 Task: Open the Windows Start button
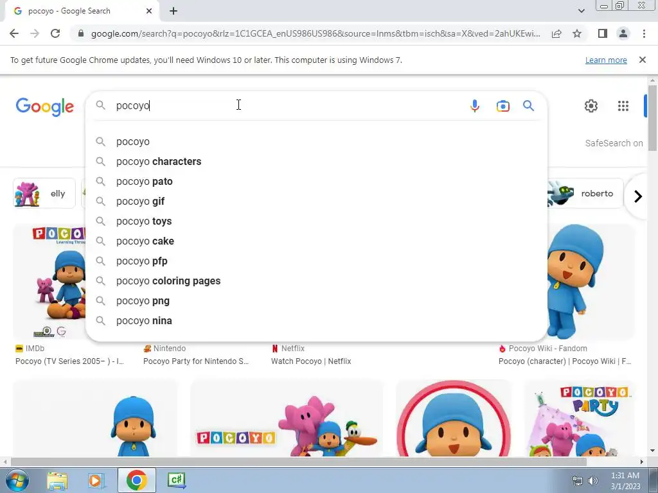pyautogui.click(x=16, y=480)
